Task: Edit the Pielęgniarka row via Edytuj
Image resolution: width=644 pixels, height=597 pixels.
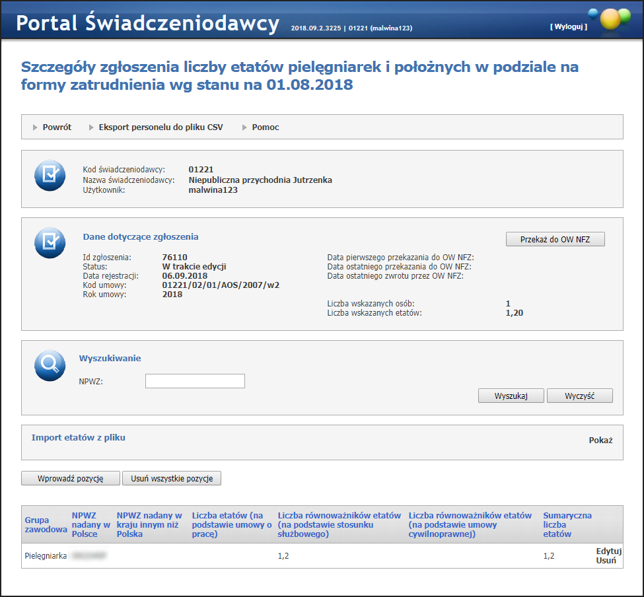Action: pos(608,551)
